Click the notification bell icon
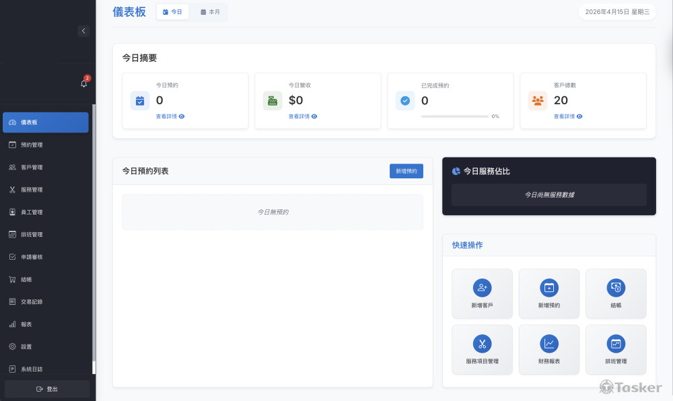Image resolution: width=673 pixels, height=401 pixels. [83, 83]
